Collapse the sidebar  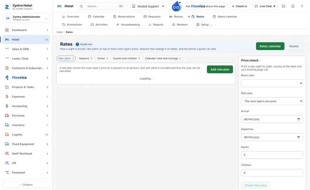point(26,185)
